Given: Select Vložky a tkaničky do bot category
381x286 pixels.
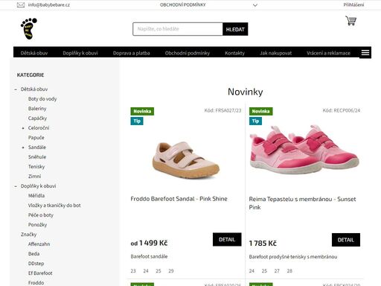Looking at the screenshot, I should [54, 206].
